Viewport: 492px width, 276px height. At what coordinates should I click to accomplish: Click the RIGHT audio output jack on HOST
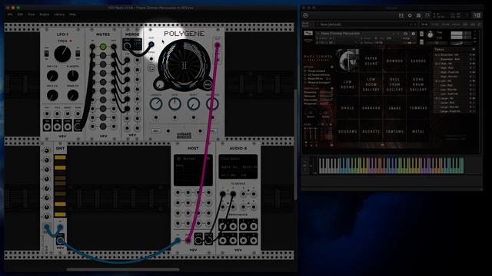point(208,240)
